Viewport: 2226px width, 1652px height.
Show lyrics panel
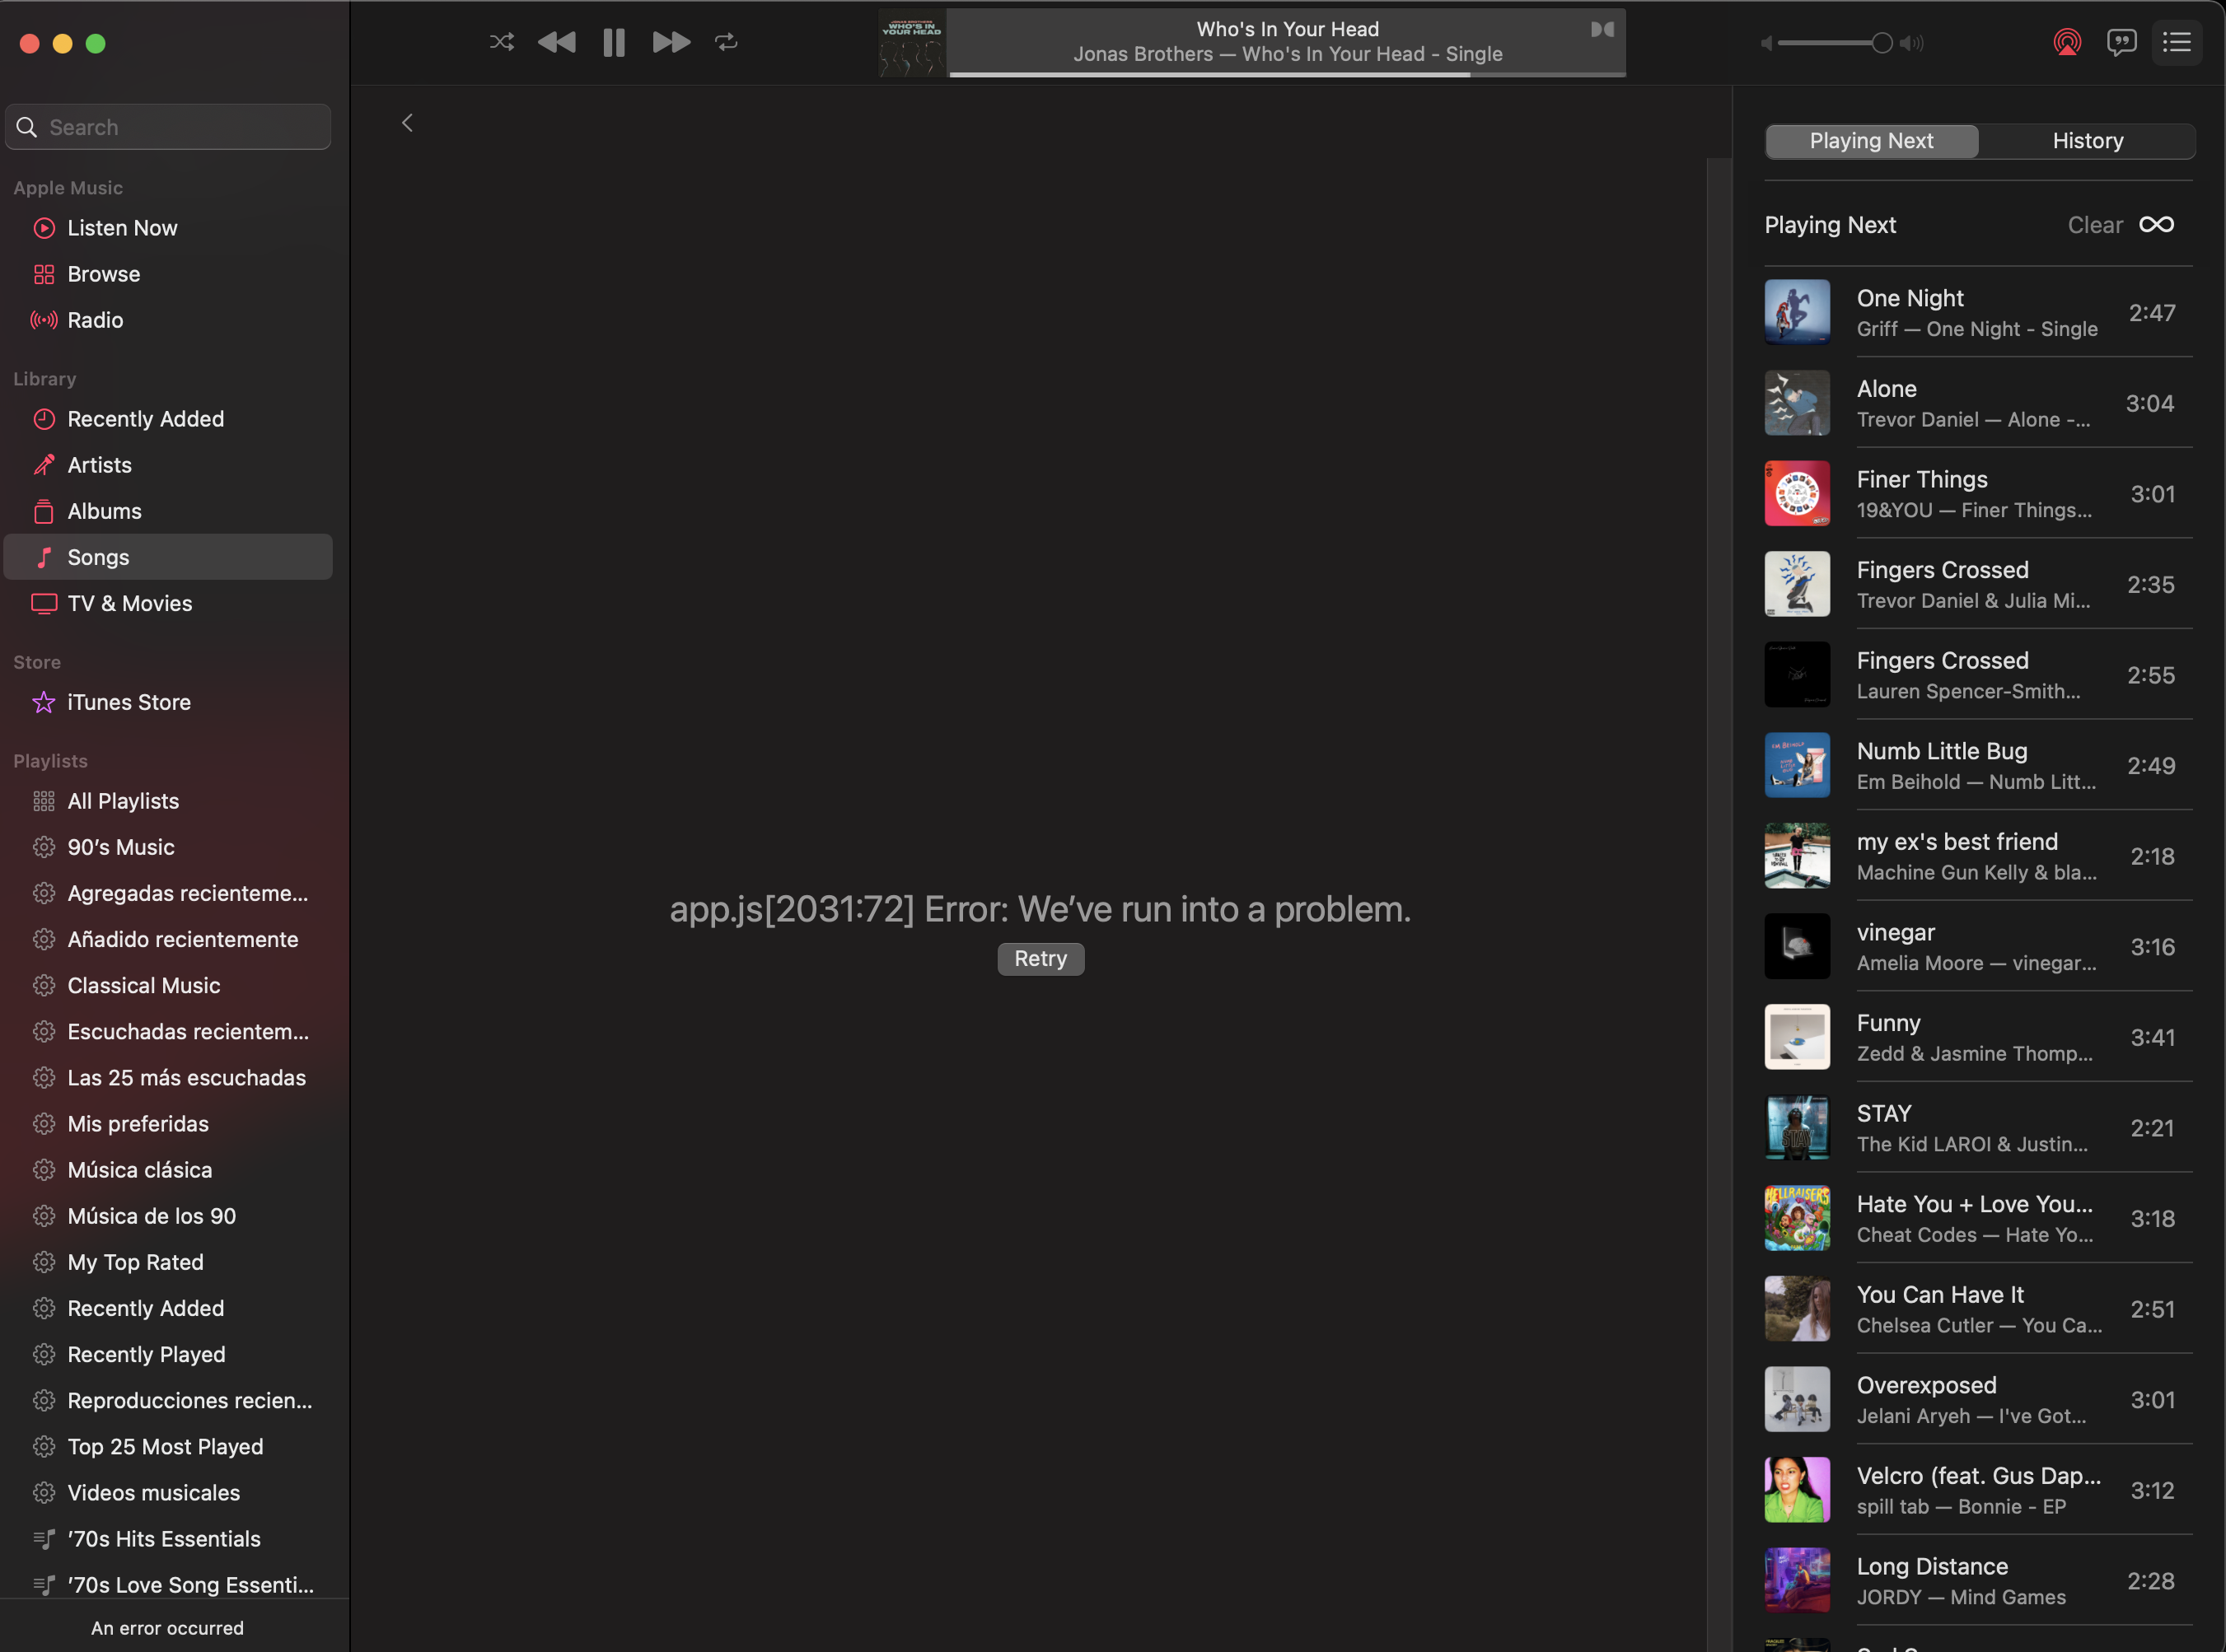pos(2121,42)
